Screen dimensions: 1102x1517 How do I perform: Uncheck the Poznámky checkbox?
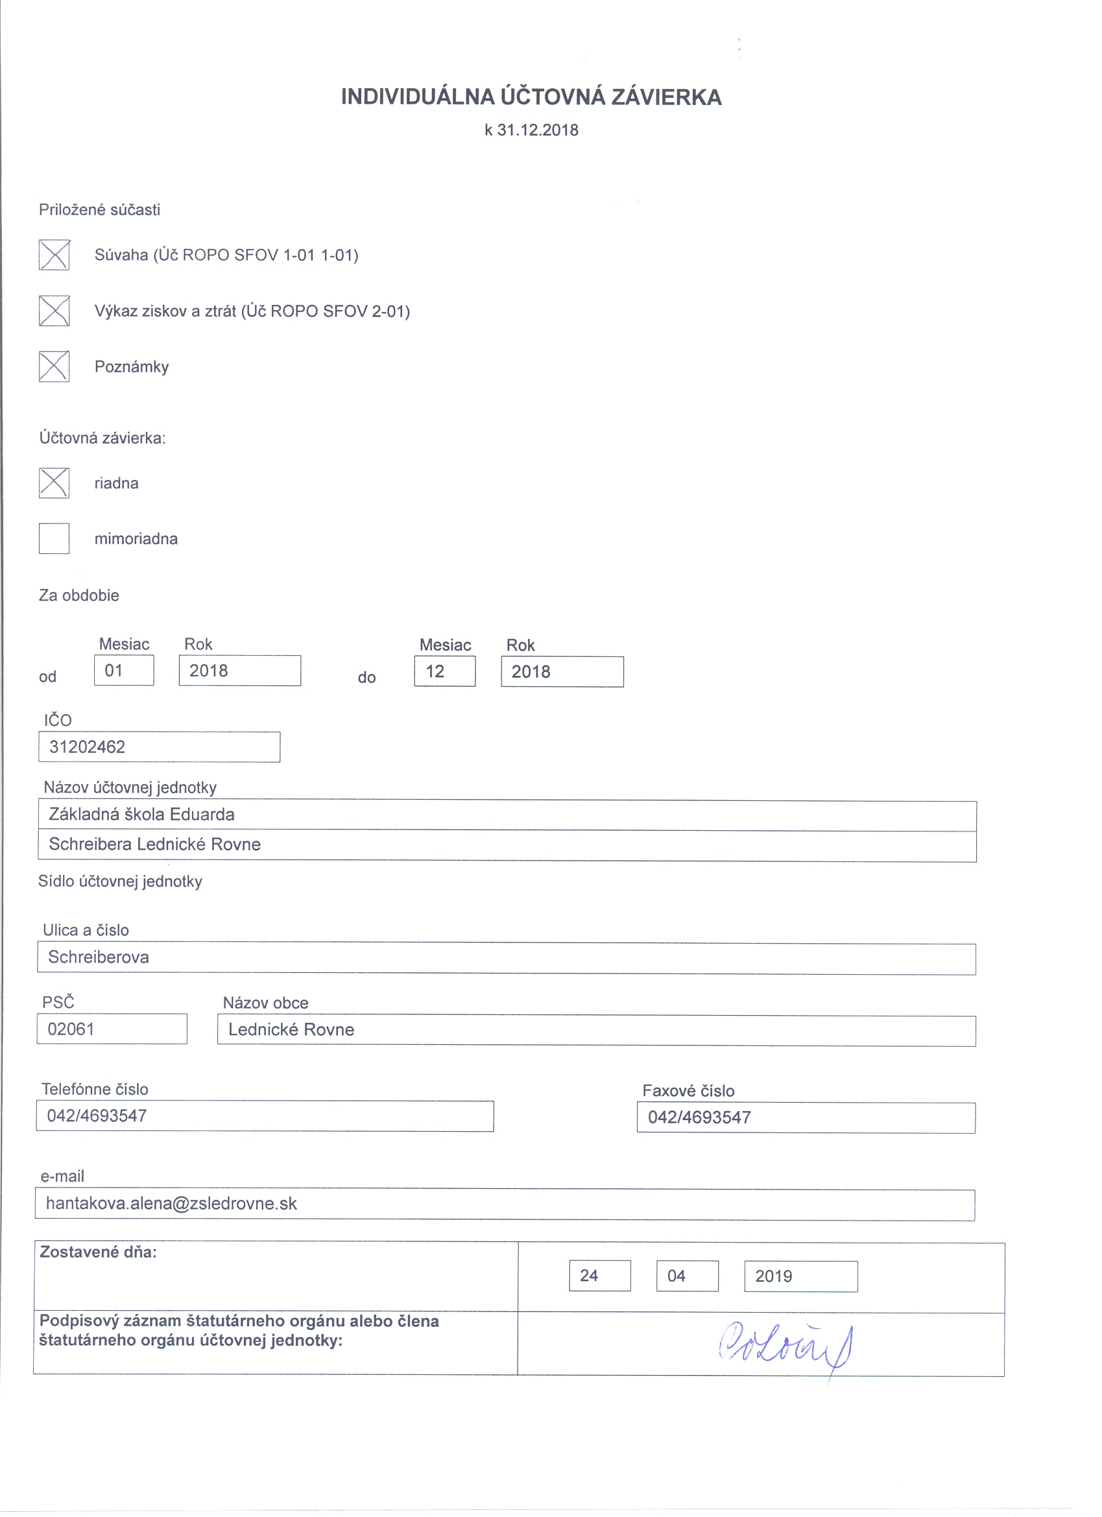54,366
